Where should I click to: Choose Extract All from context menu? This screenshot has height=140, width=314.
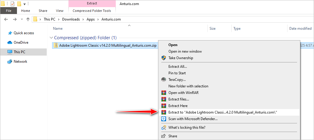[178, 67]
